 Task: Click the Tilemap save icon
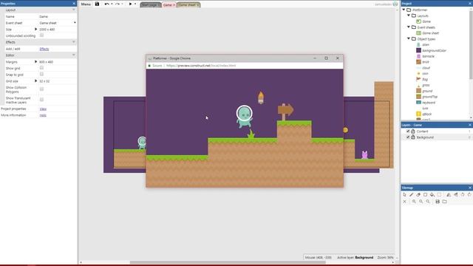[x=438, y=202]
